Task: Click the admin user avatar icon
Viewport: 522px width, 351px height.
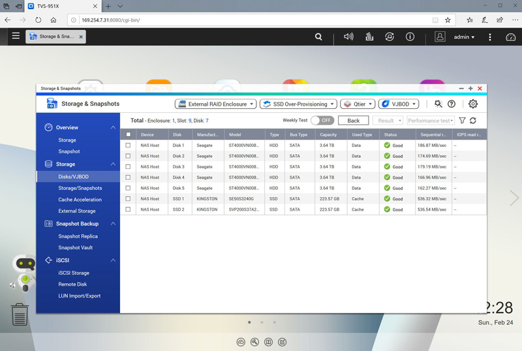Action: [x=440, y=37]
